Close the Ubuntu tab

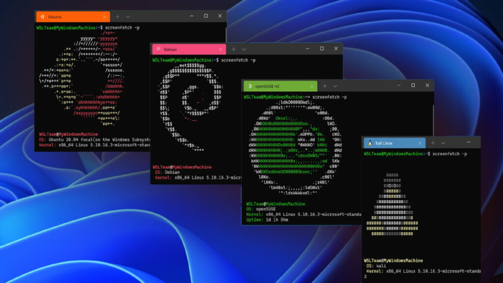(105, 17)
